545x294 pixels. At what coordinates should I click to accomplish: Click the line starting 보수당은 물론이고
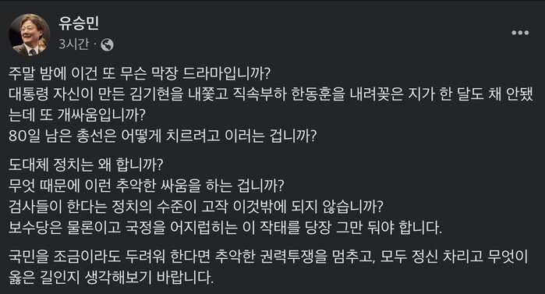point(225,228)
